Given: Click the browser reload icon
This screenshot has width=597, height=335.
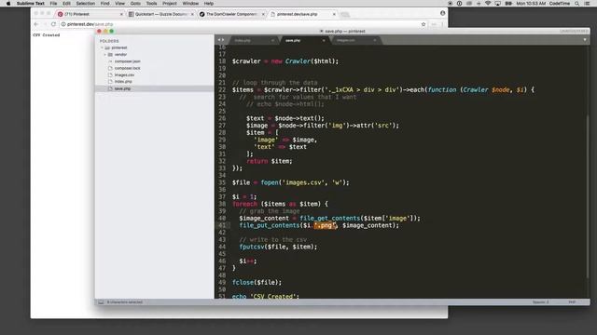Looking at the screenshot, I should tap(54, 24).
